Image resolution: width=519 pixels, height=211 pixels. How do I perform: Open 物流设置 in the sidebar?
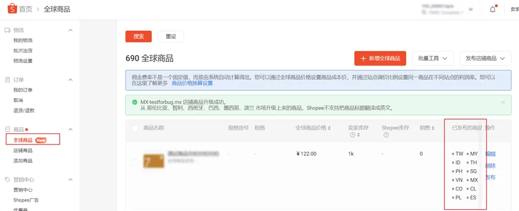[x=23, y=61]
